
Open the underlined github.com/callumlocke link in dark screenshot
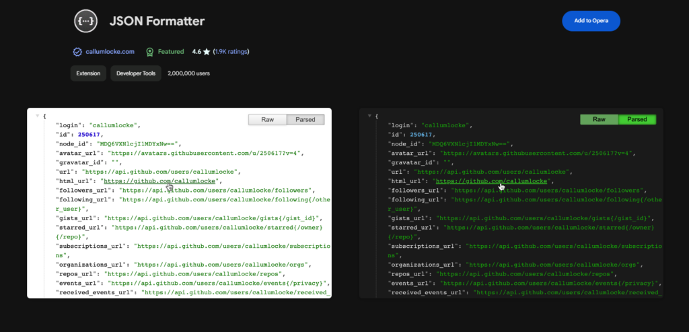491,181
